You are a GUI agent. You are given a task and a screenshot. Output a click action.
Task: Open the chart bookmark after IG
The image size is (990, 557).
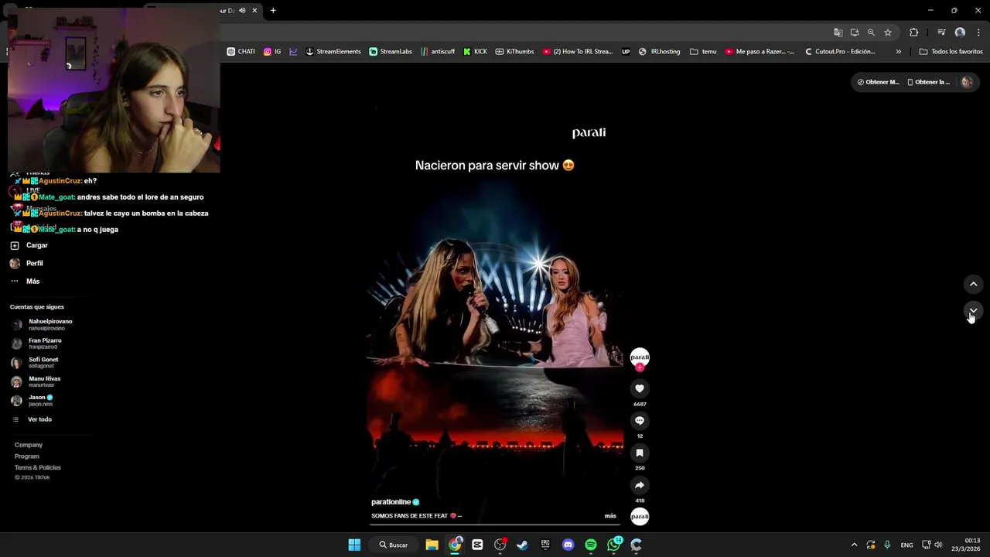click(x=294, y=52)
